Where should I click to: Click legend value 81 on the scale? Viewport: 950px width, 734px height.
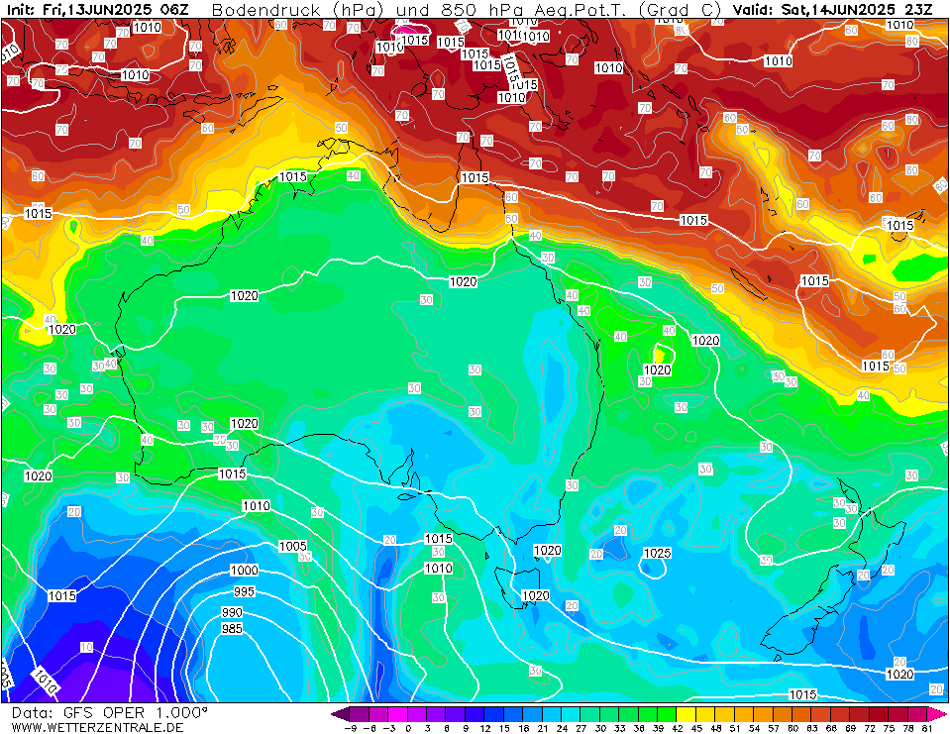(x=927, y=728)
